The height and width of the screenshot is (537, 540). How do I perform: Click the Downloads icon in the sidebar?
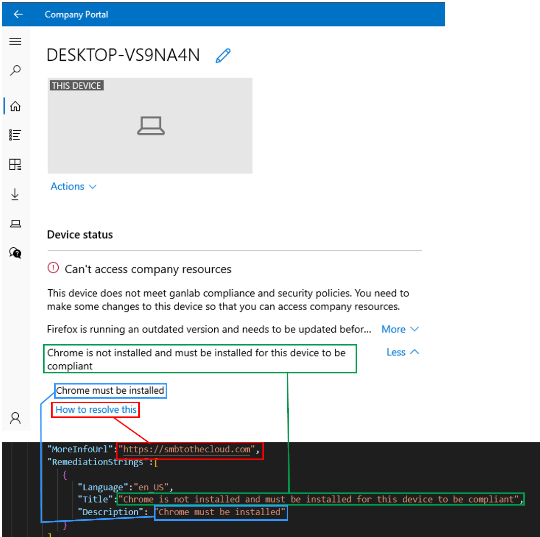tap(15, 194)
